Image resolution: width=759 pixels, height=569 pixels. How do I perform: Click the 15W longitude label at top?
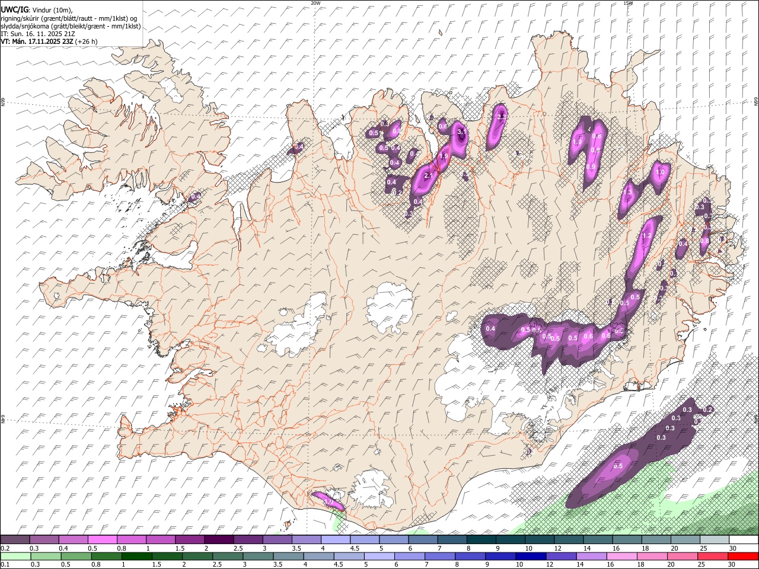[628, 3]
